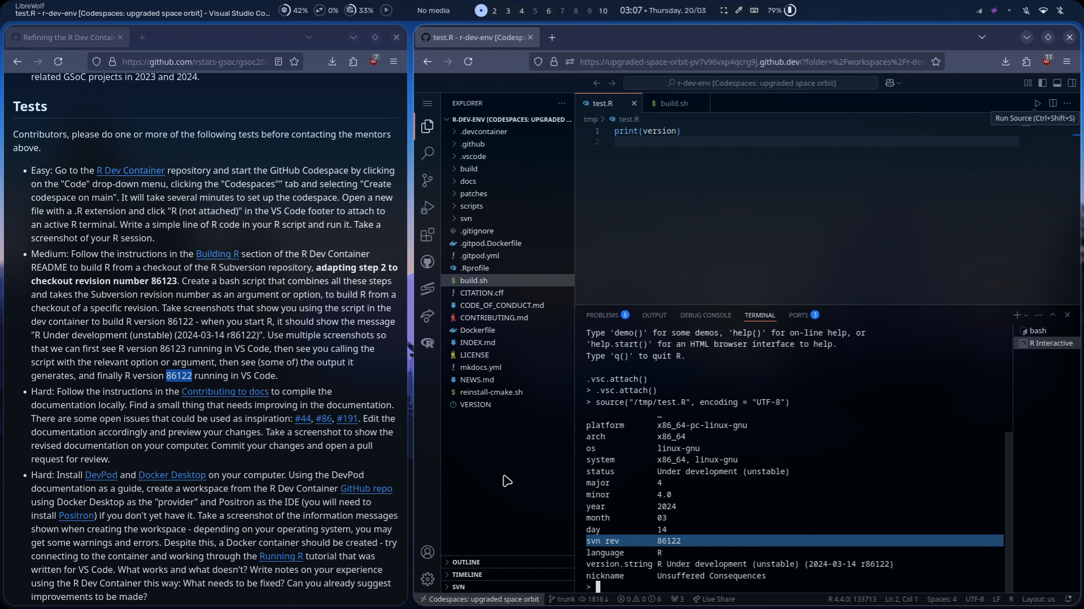
Task: Run Source for test.R
Action: click(x=1038, y=103)
